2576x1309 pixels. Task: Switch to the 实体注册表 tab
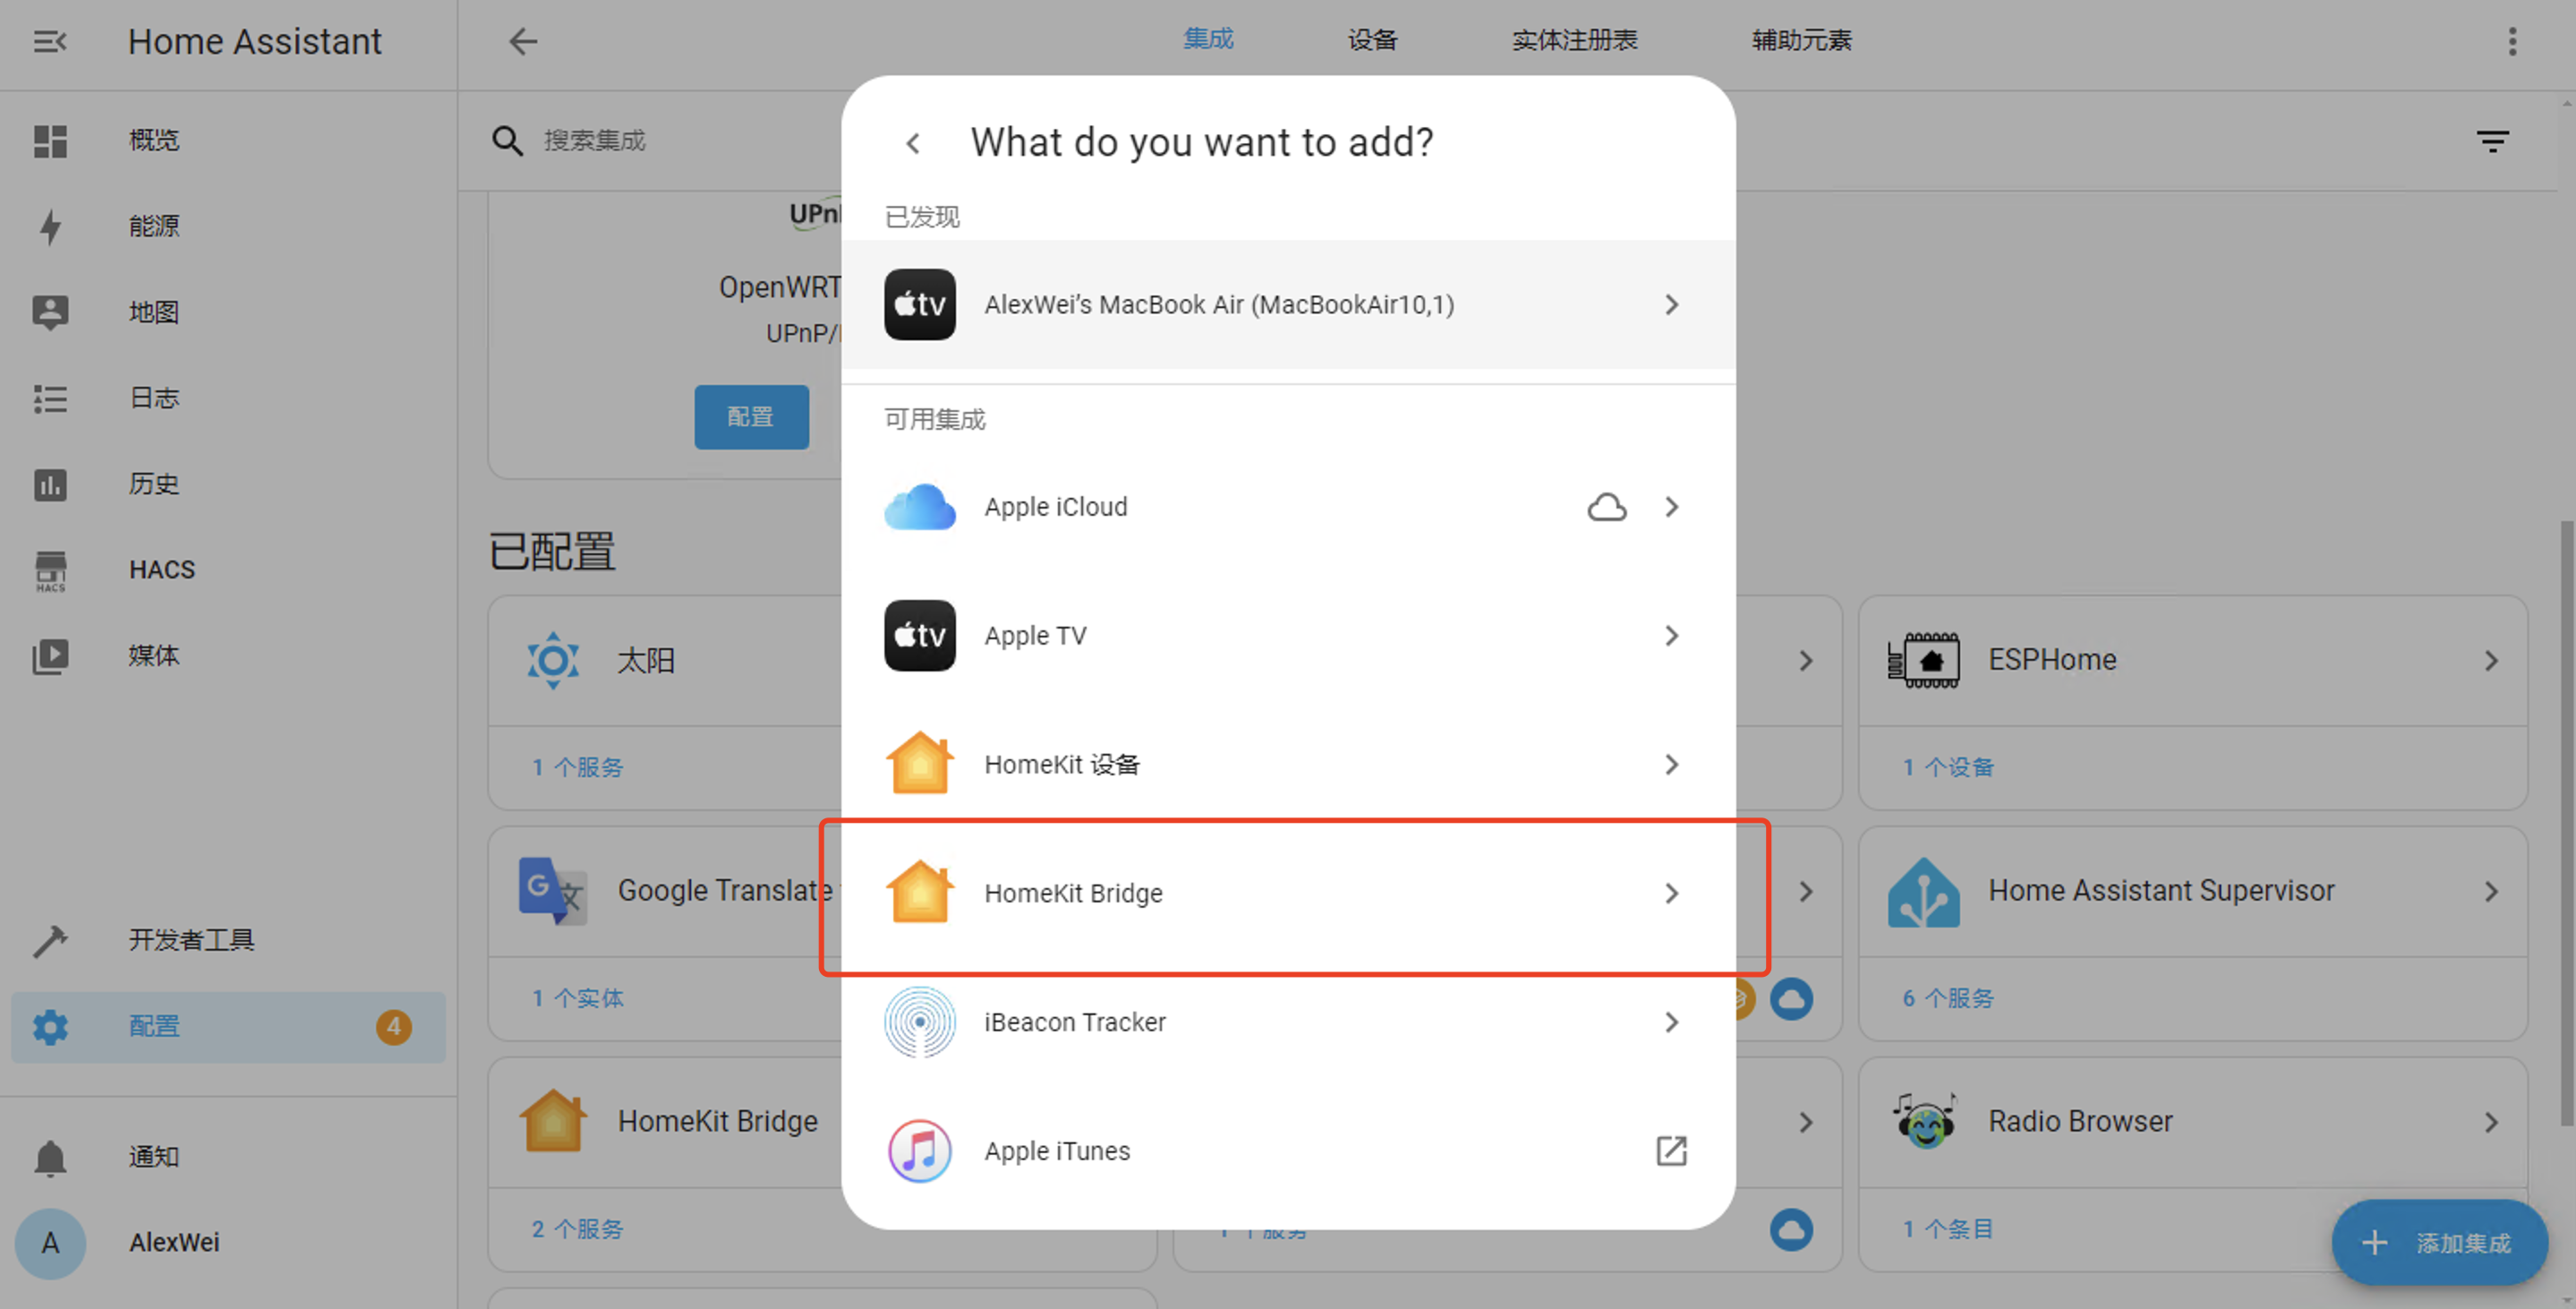coord(1574,40)
